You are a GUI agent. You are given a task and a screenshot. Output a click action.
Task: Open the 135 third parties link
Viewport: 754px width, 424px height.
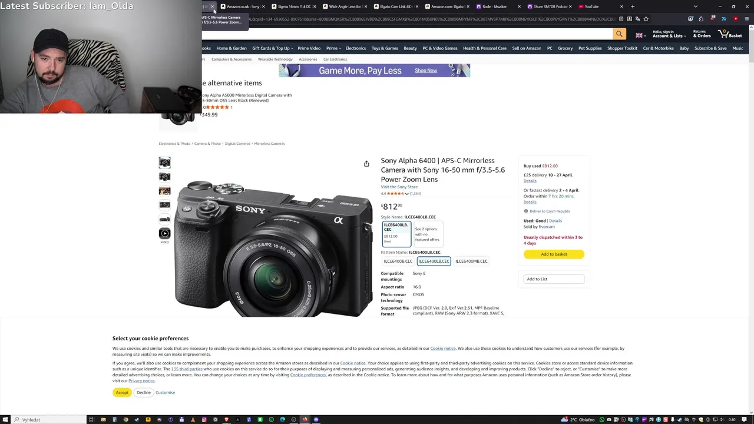(187, 369)
